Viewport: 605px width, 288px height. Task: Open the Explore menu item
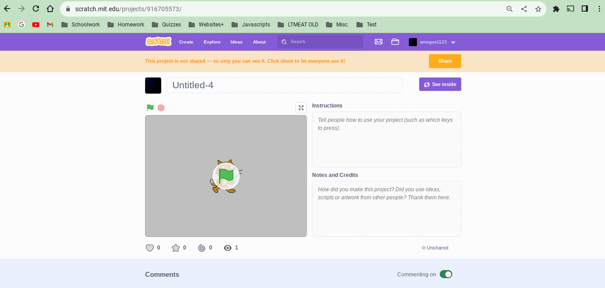[212, 42]
